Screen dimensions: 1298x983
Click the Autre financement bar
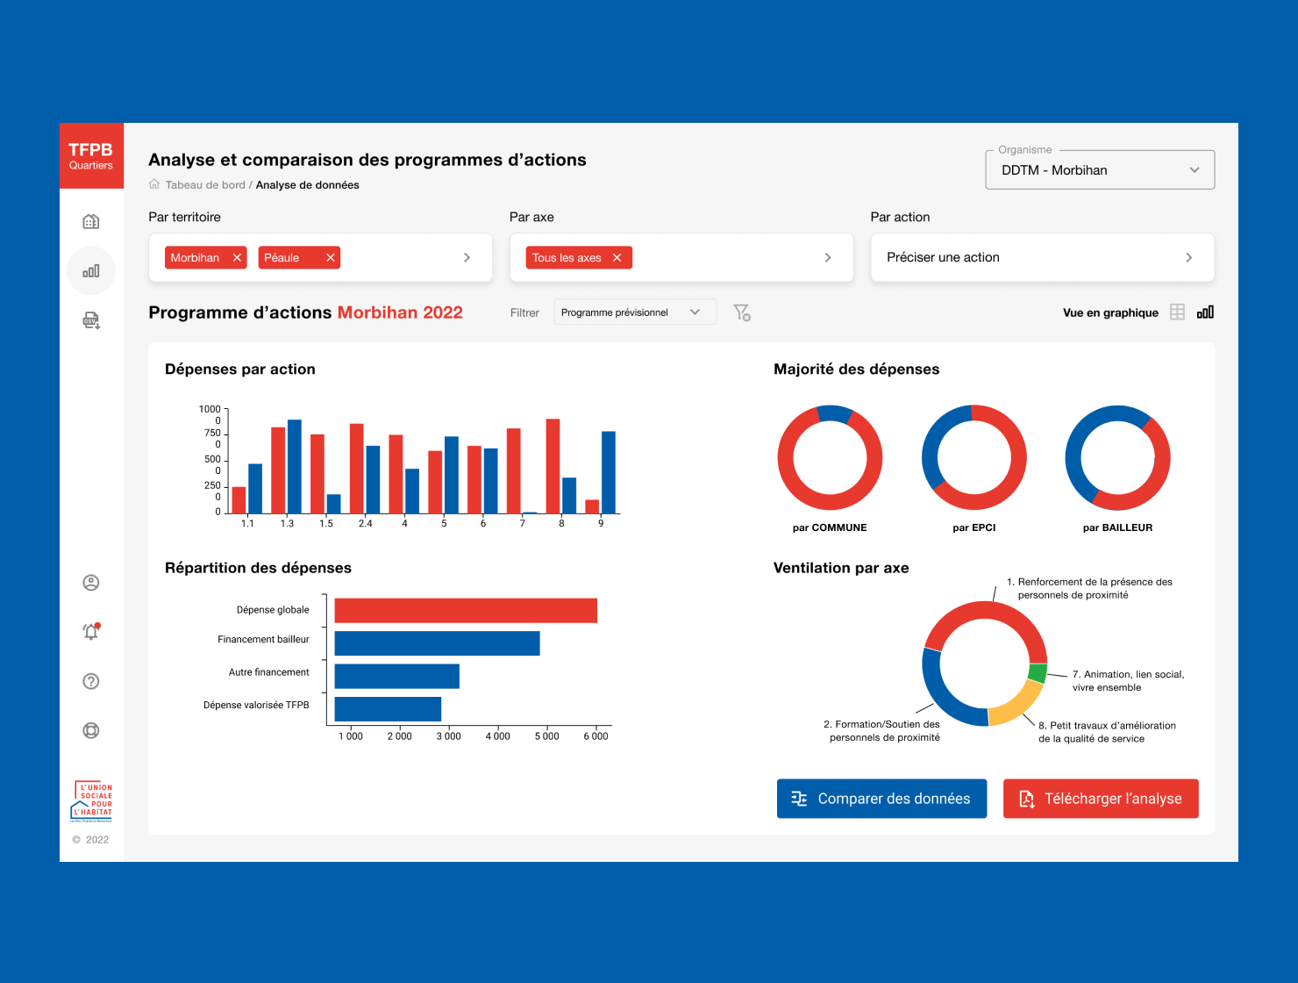tap(397, 676)
